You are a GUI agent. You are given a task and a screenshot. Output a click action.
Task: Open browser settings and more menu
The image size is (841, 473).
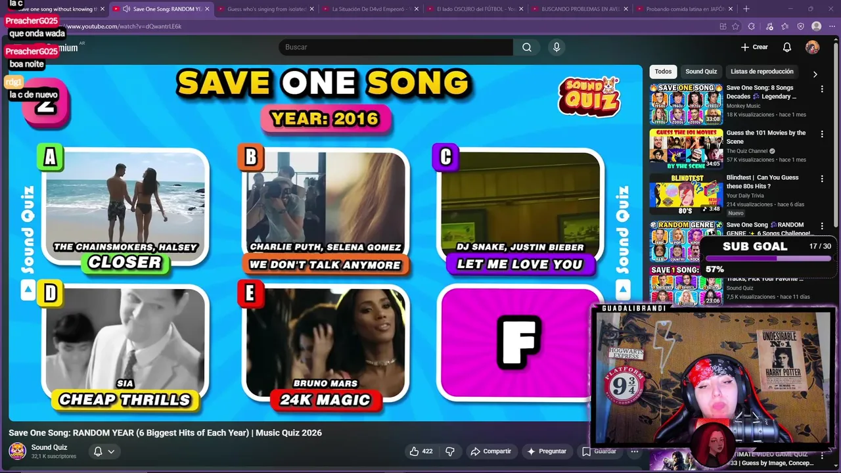[832, 26]
